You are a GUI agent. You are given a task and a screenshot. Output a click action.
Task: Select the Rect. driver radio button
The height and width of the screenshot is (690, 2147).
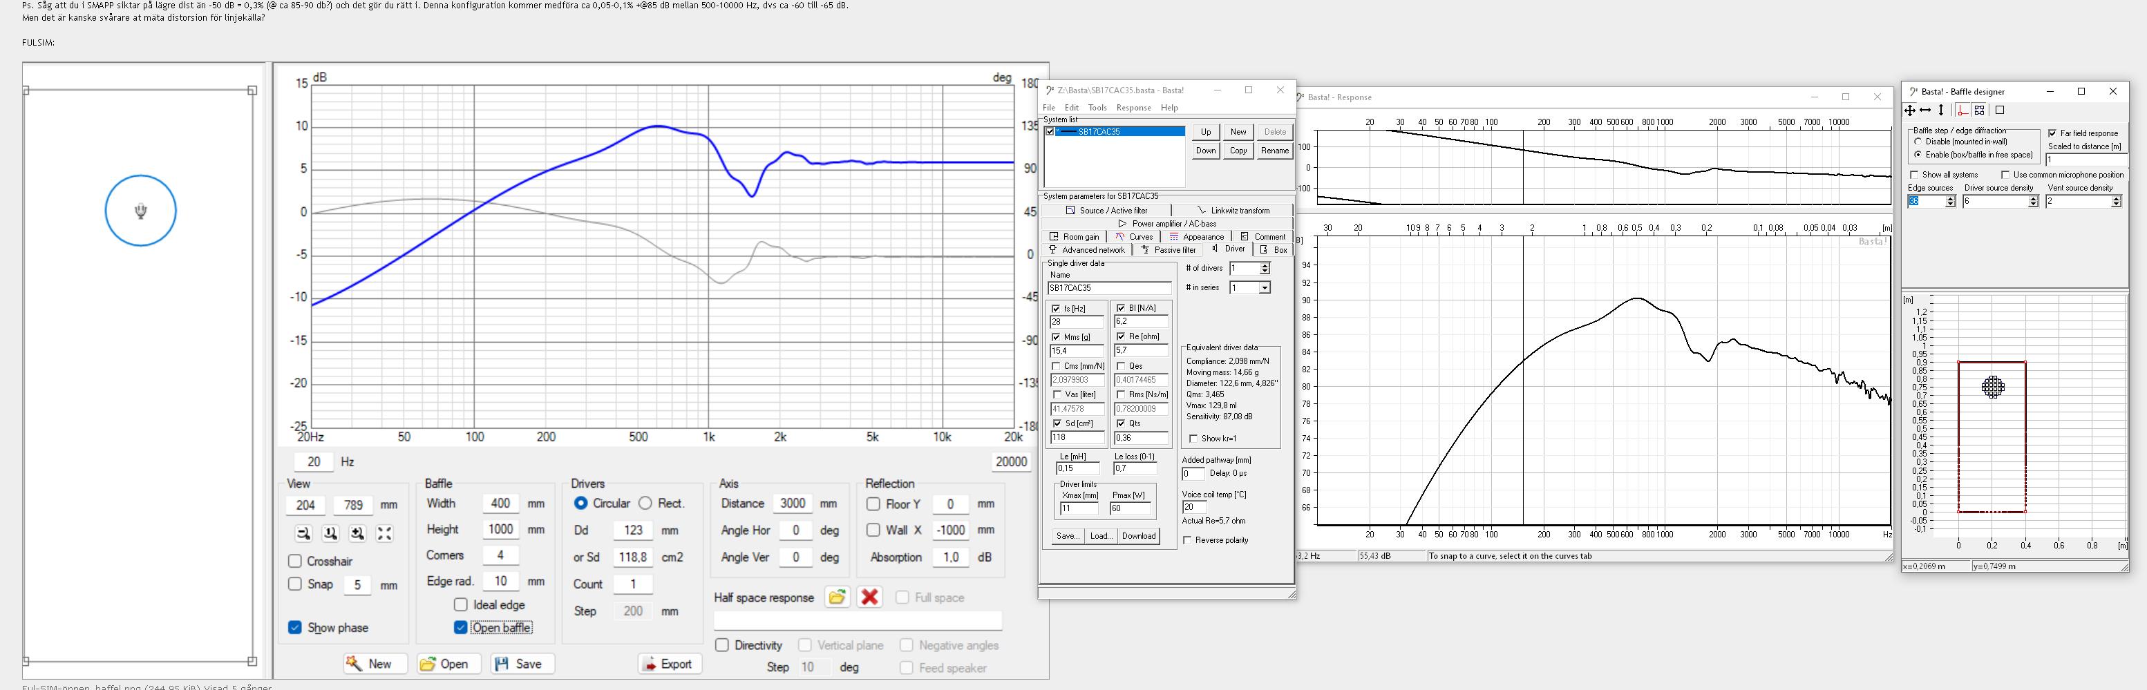(x=646, y=504)
